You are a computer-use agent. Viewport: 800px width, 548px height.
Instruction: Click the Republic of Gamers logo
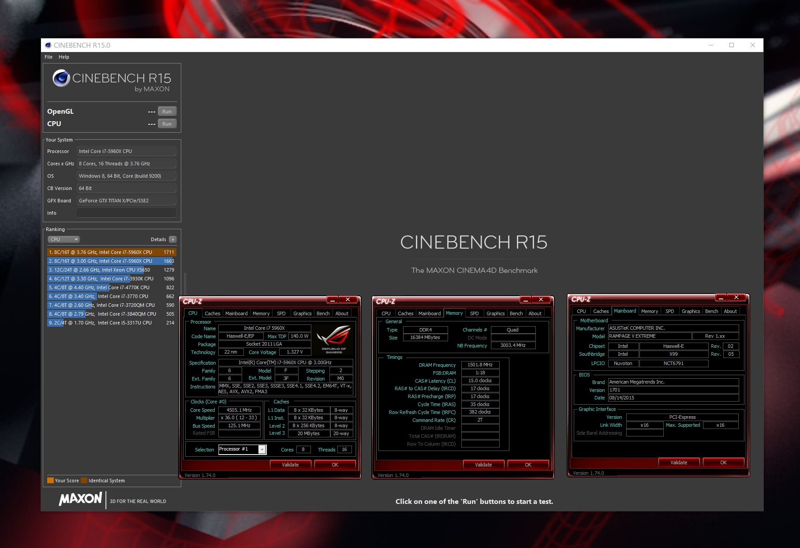[334, 339]
